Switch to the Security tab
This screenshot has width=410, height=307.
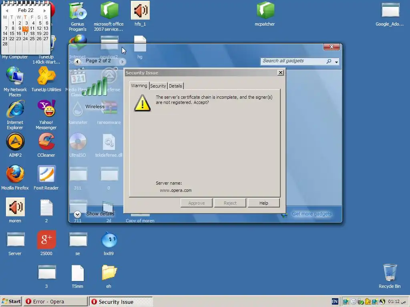[x=158, y=86]
